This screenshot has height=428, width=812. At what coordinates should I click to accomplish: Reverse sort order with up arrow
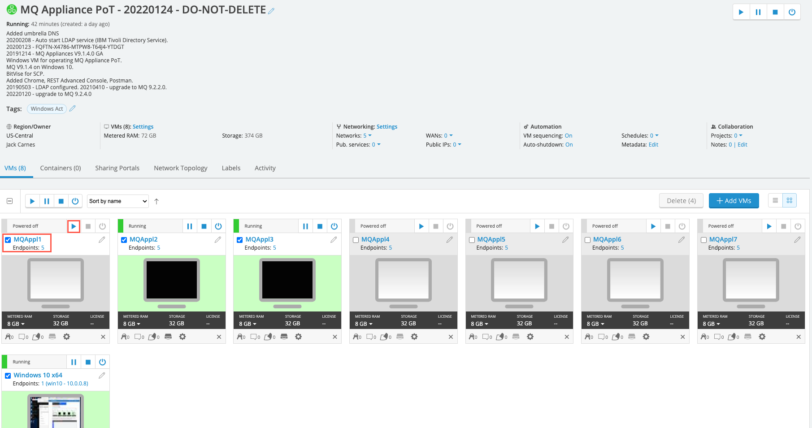156,201
